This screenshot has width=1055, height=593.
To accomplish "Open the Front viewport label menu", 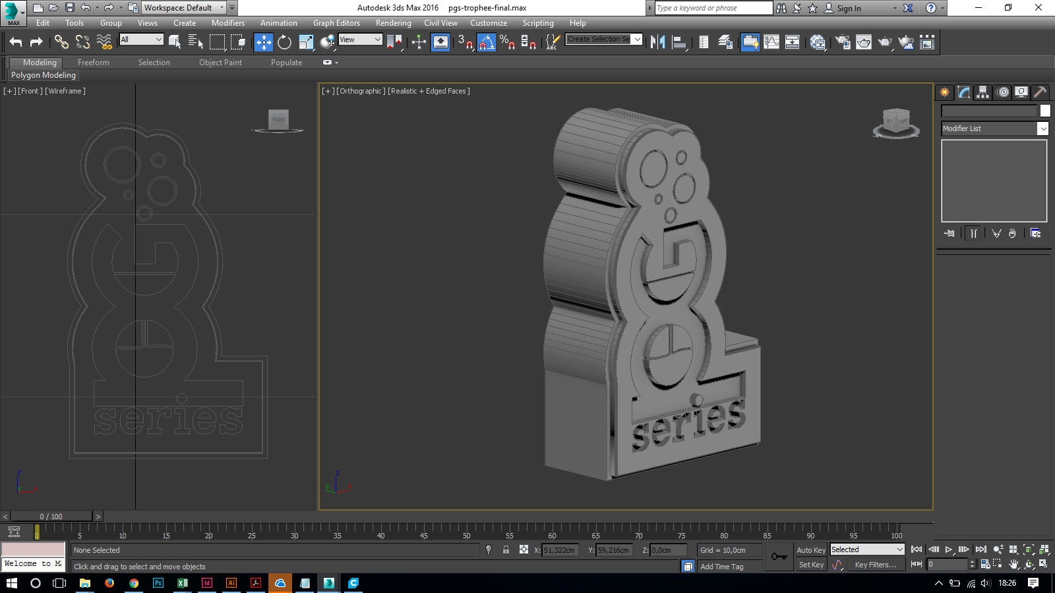I will coord(30,91).
